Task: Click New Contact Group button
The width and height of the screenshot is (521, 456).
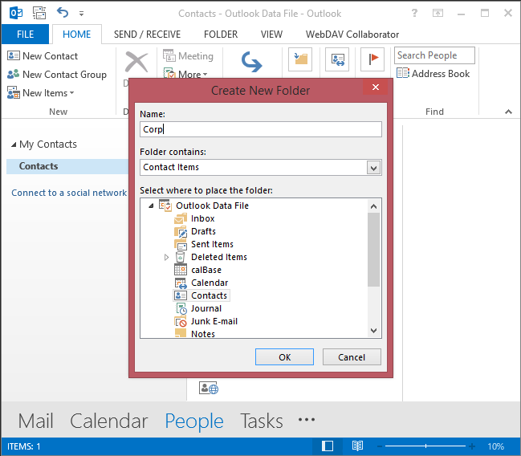Action: (x=57, y=75)
